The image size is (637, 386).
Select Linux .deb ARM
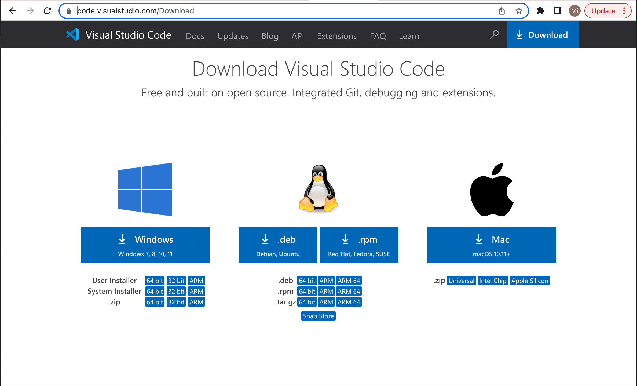coord(326,281)
